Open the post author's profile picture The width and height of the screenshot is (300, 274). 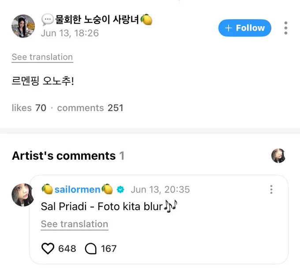pyautogui.click(x=23, y=26)
